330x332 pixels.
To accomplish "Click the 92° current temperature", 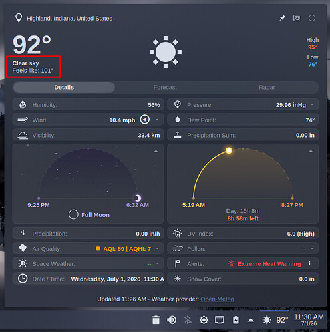I will 32,45.
